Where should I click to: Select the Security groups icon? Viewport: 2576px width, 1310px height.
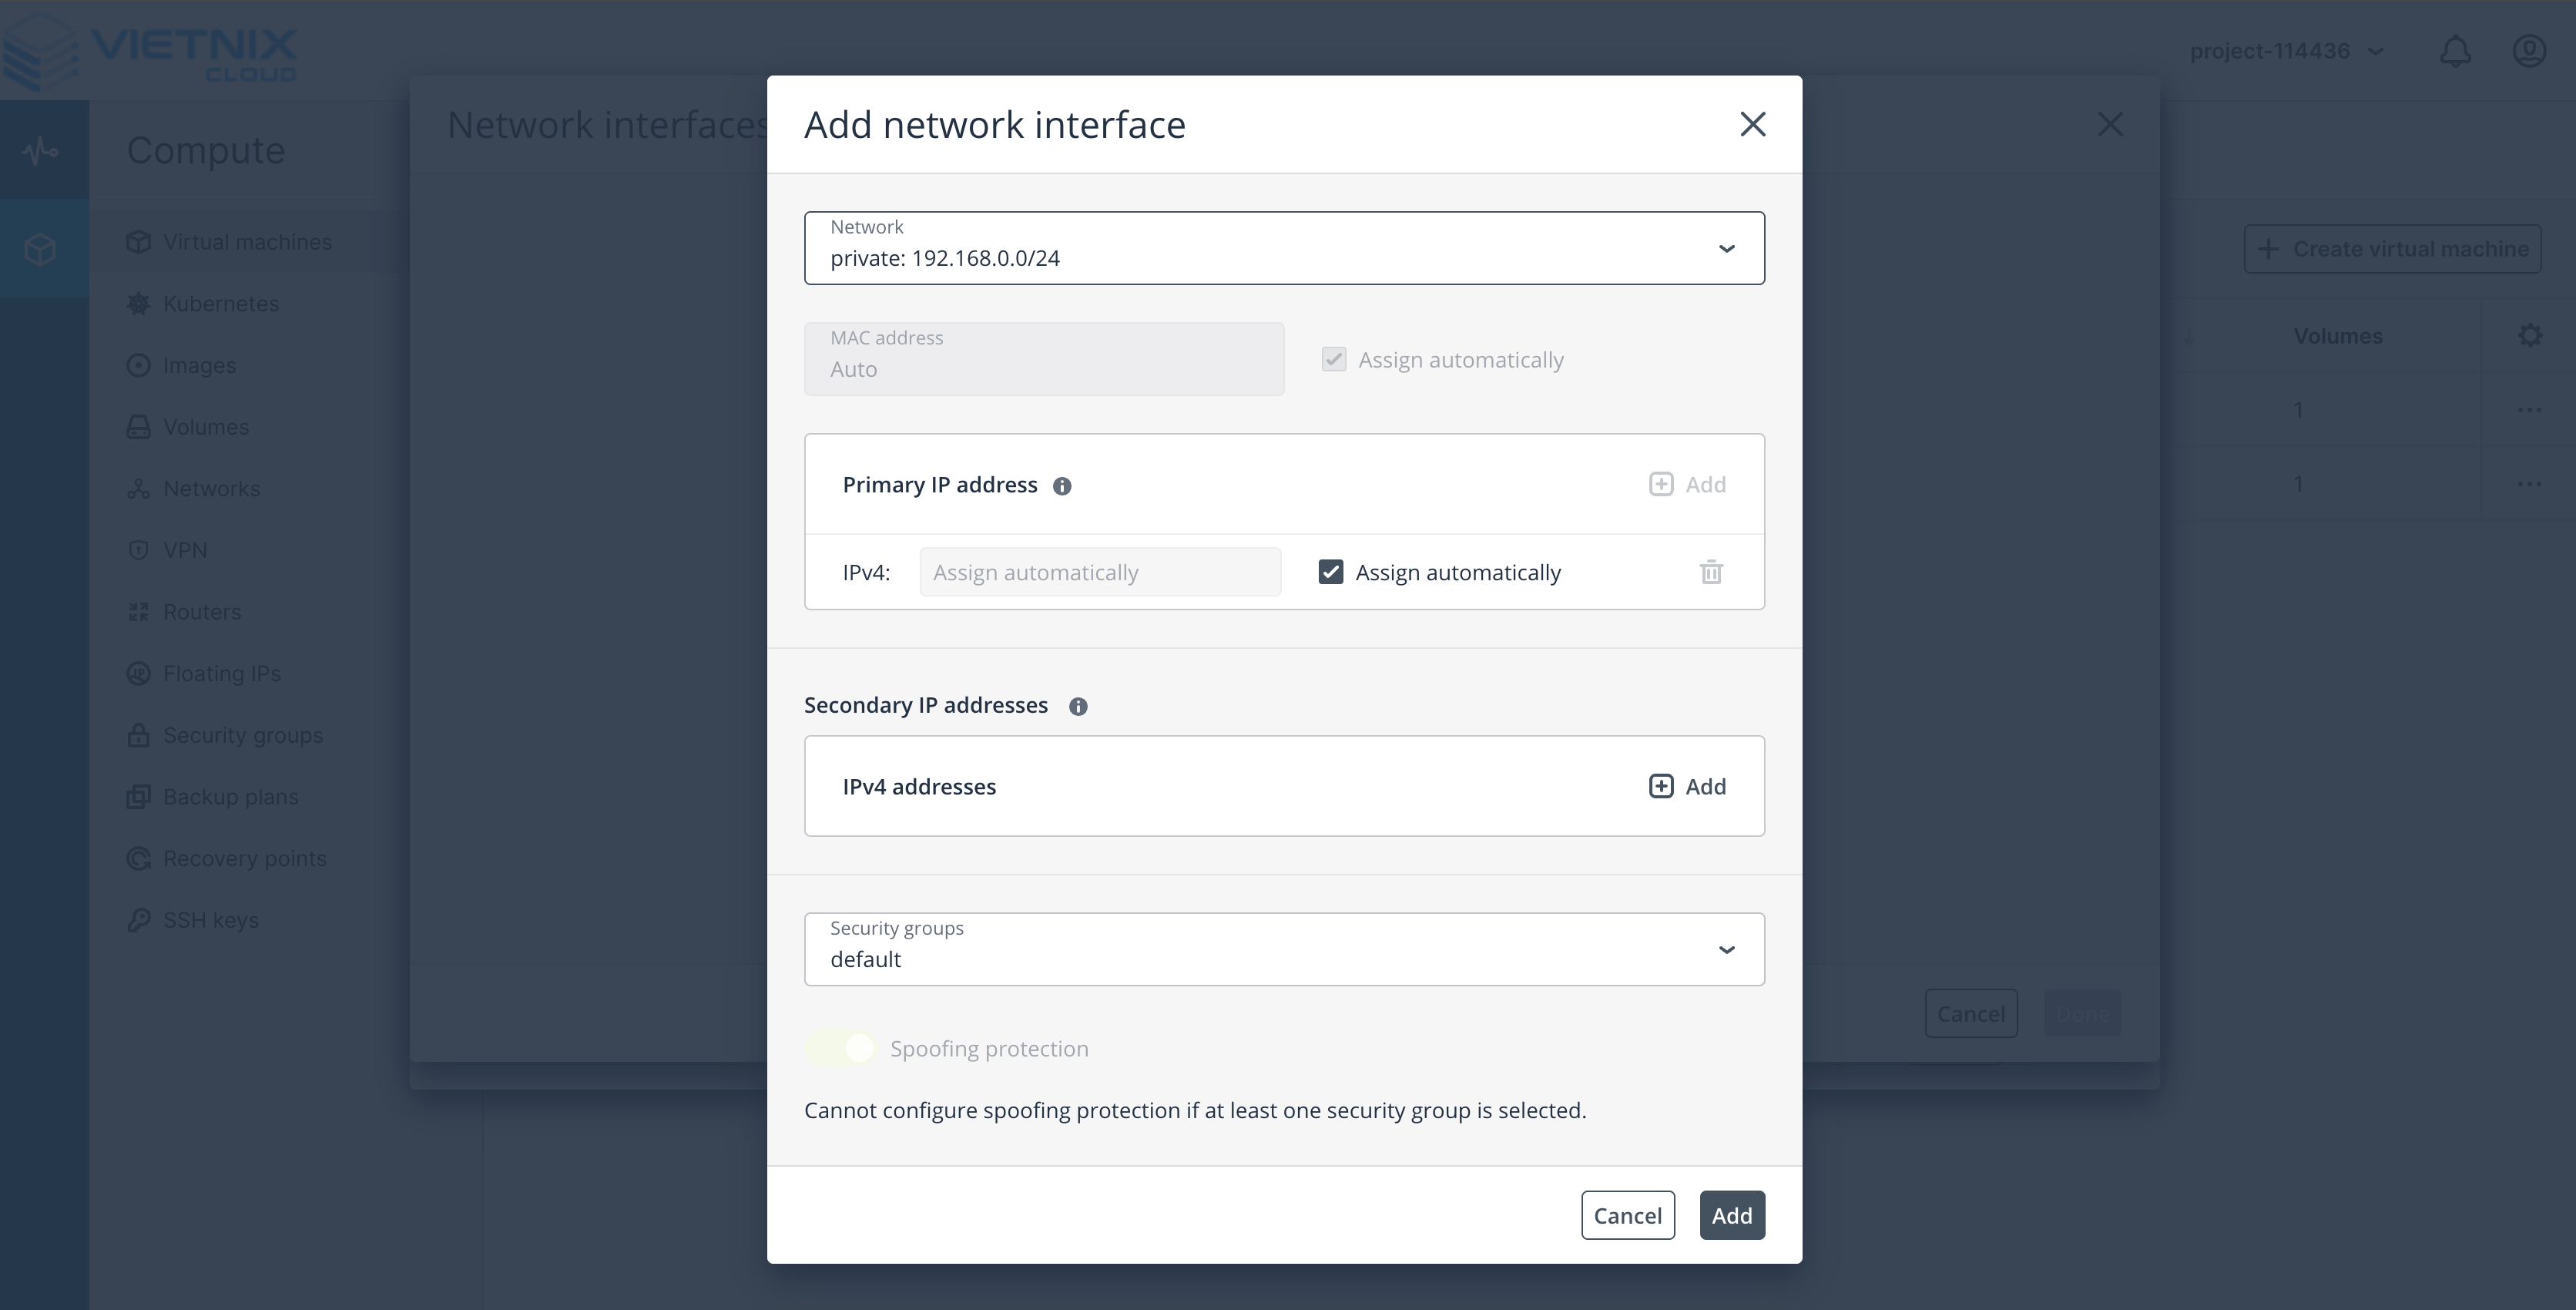click(139, 734)
